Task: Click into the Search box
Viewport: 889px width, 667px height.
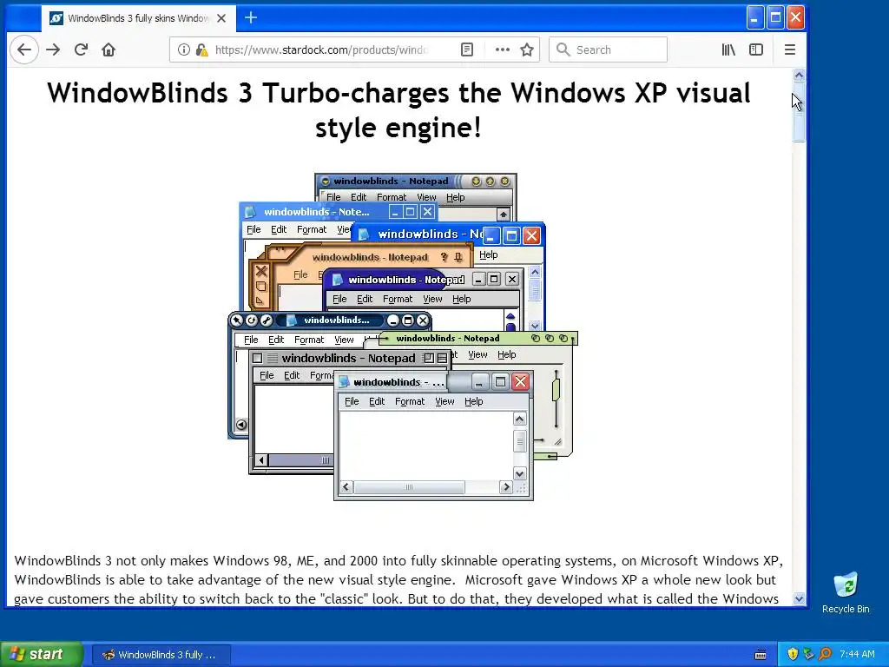Action: (608, 50)
